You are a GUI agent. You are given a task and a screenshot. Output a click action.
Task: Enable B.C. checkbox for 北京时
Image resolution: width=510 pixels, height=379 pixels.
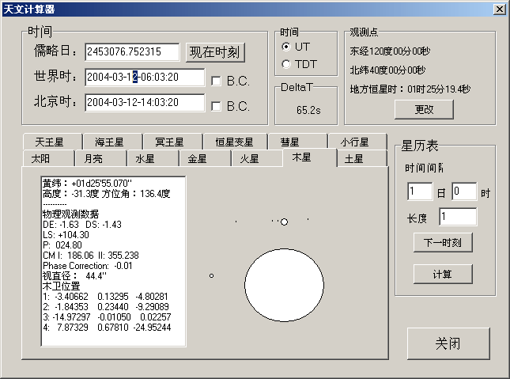point(216,105)
